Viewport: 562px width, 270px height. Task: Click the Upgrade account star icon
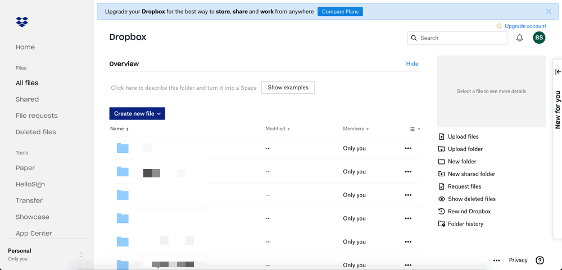click(499, 26)
